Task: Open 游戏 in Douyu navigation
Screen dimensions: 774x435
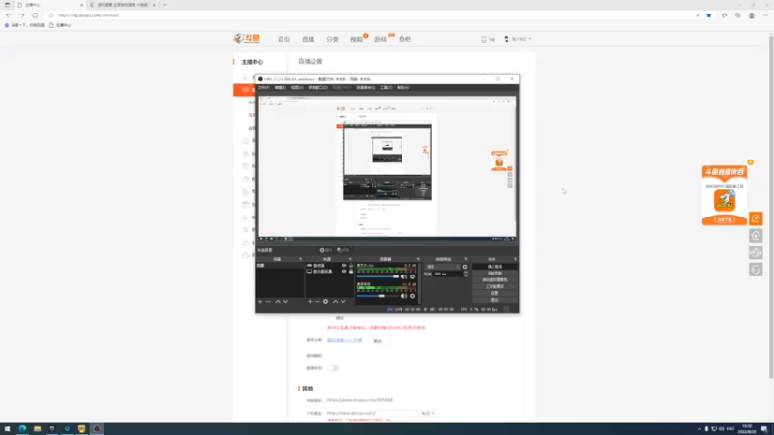Action: click(x=380, y=39)
